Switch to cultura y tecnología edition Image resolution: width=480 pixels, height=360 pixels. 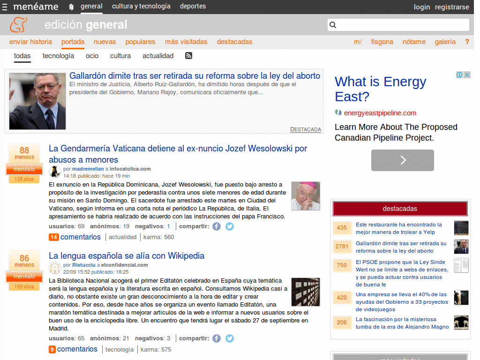(x=141, y=7)
